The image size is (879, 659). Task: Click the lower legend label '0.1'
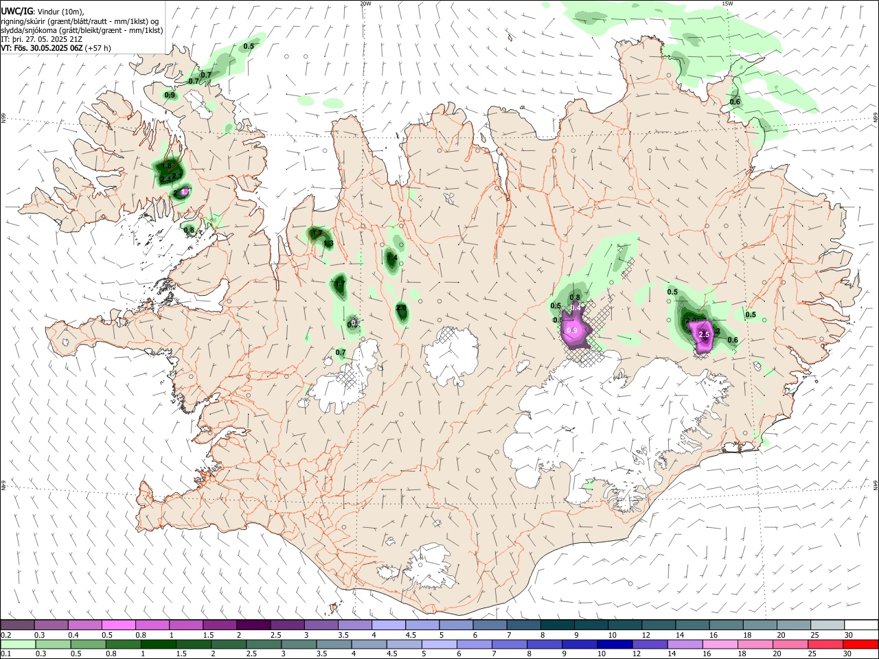coord(7,654)
